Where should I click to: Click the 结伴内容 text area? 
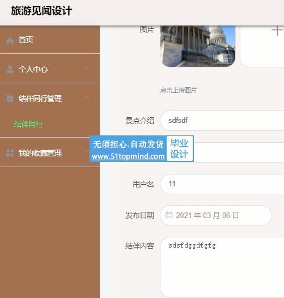click(222, 267)
